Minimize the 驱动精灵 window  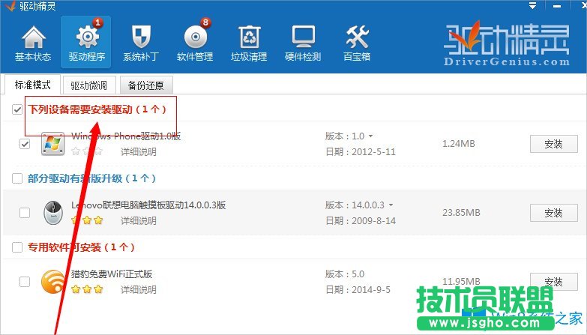point(557,6)
